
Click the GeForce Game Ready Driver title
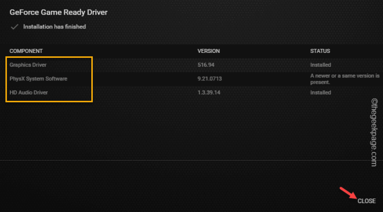58,11
